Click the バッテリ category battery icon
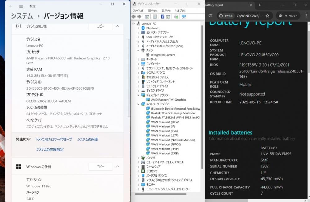Viewport: 310px width, 202px height. 143,158
